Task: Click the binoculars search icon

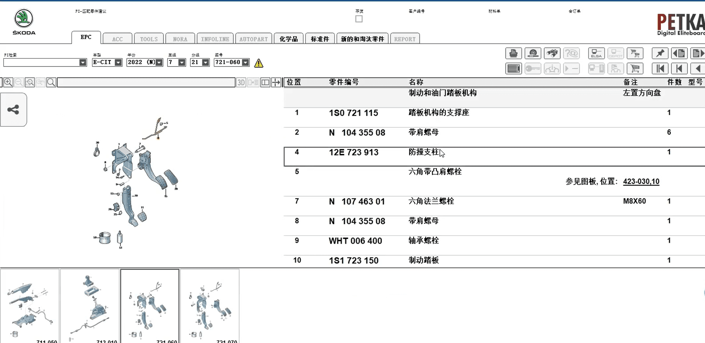Action: 553,53
